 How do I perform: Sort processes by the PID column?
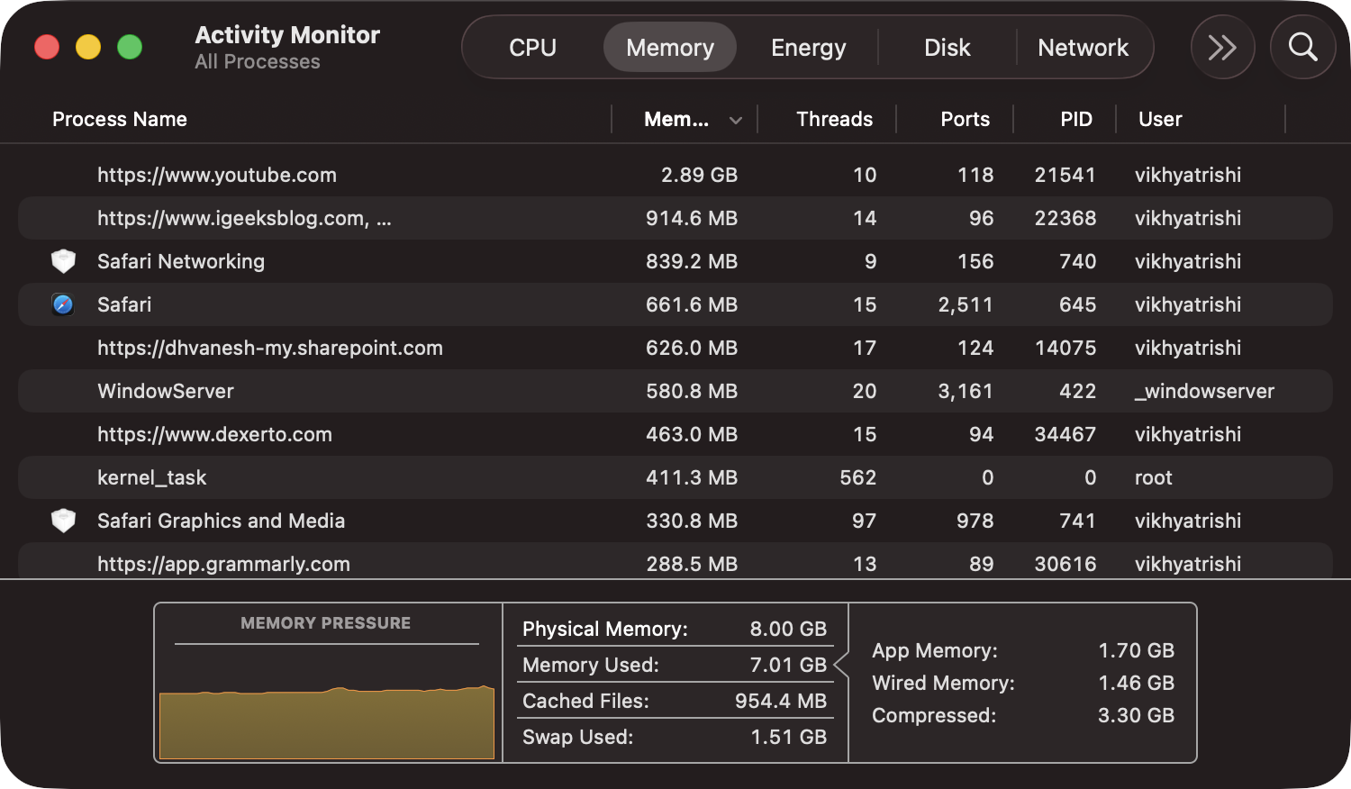coord(1074,118)
